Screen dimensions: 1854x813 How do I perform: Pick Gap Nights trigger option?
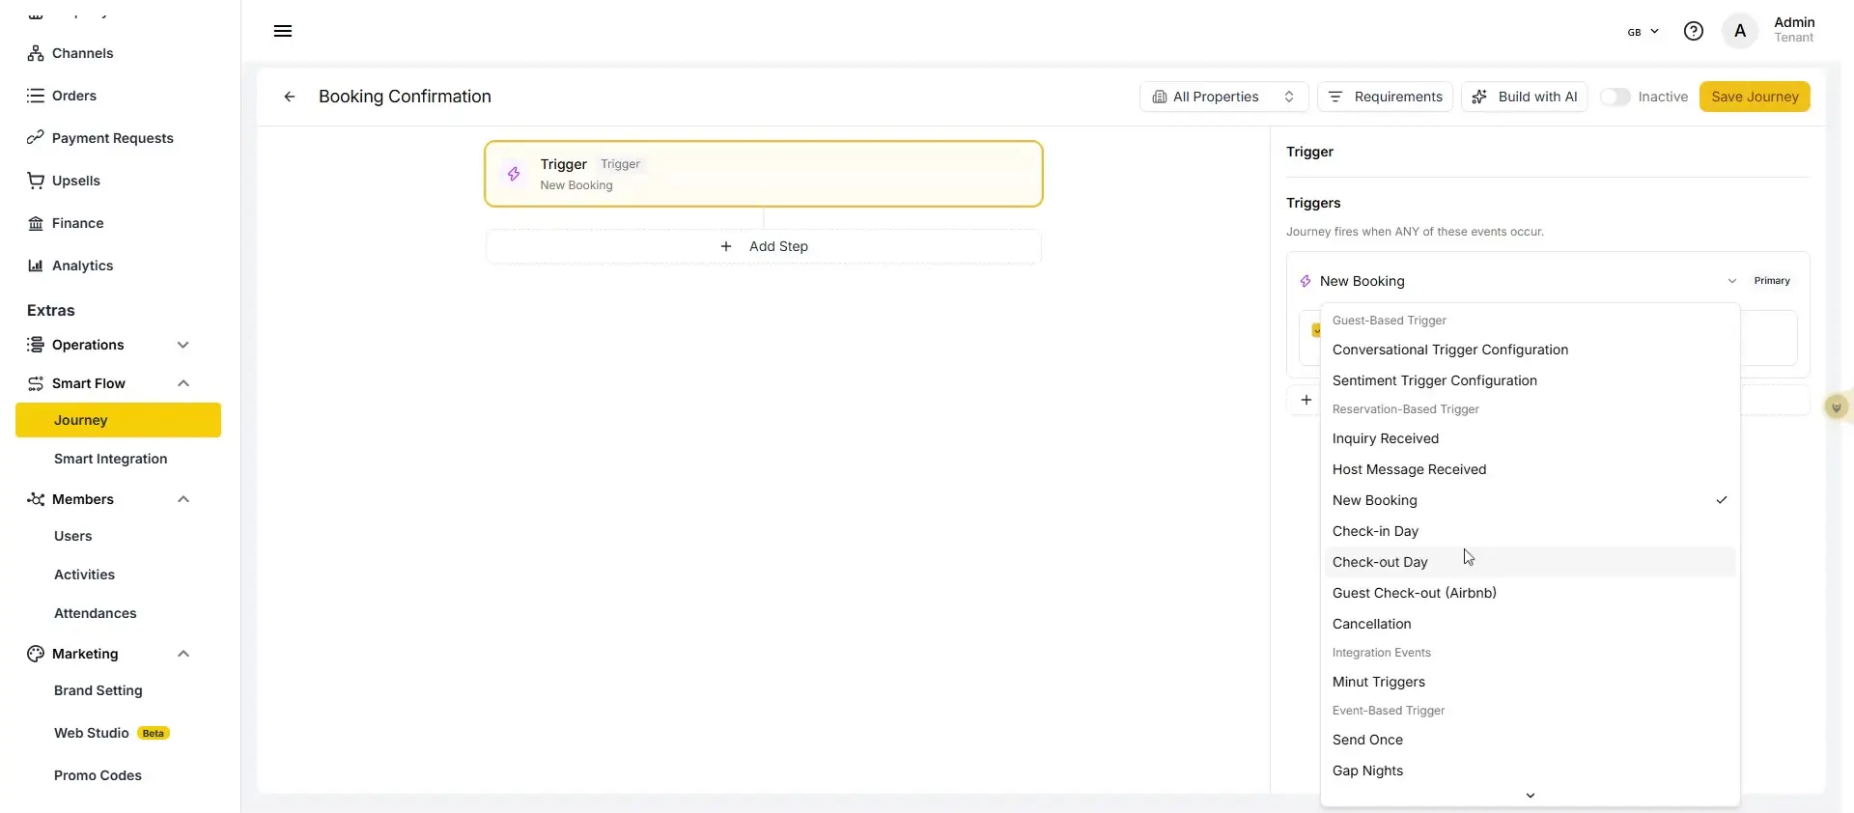pyautogui.click(x=1530, y=771)
